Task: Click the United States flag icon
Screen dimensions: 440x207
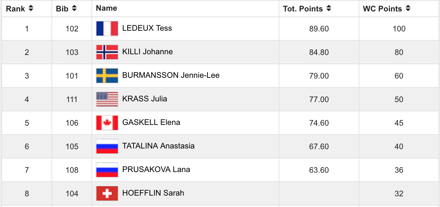Action: (107, 99)
